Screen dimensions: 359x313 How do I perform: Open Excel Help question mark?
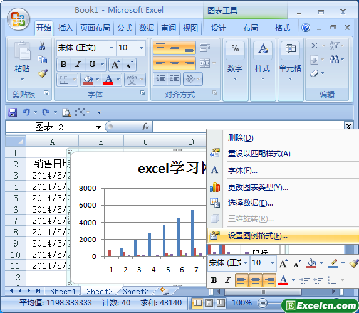coord(306,28)
